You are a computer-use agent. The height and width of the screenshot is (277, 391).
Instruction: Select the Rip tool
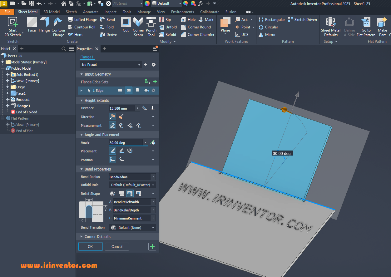tap(165, 19)
